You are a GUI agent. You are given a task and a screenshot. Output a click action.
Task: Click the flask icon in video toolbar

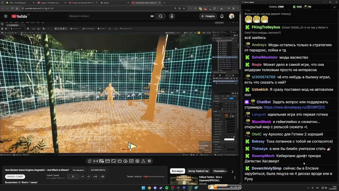[x=143, y=161]
